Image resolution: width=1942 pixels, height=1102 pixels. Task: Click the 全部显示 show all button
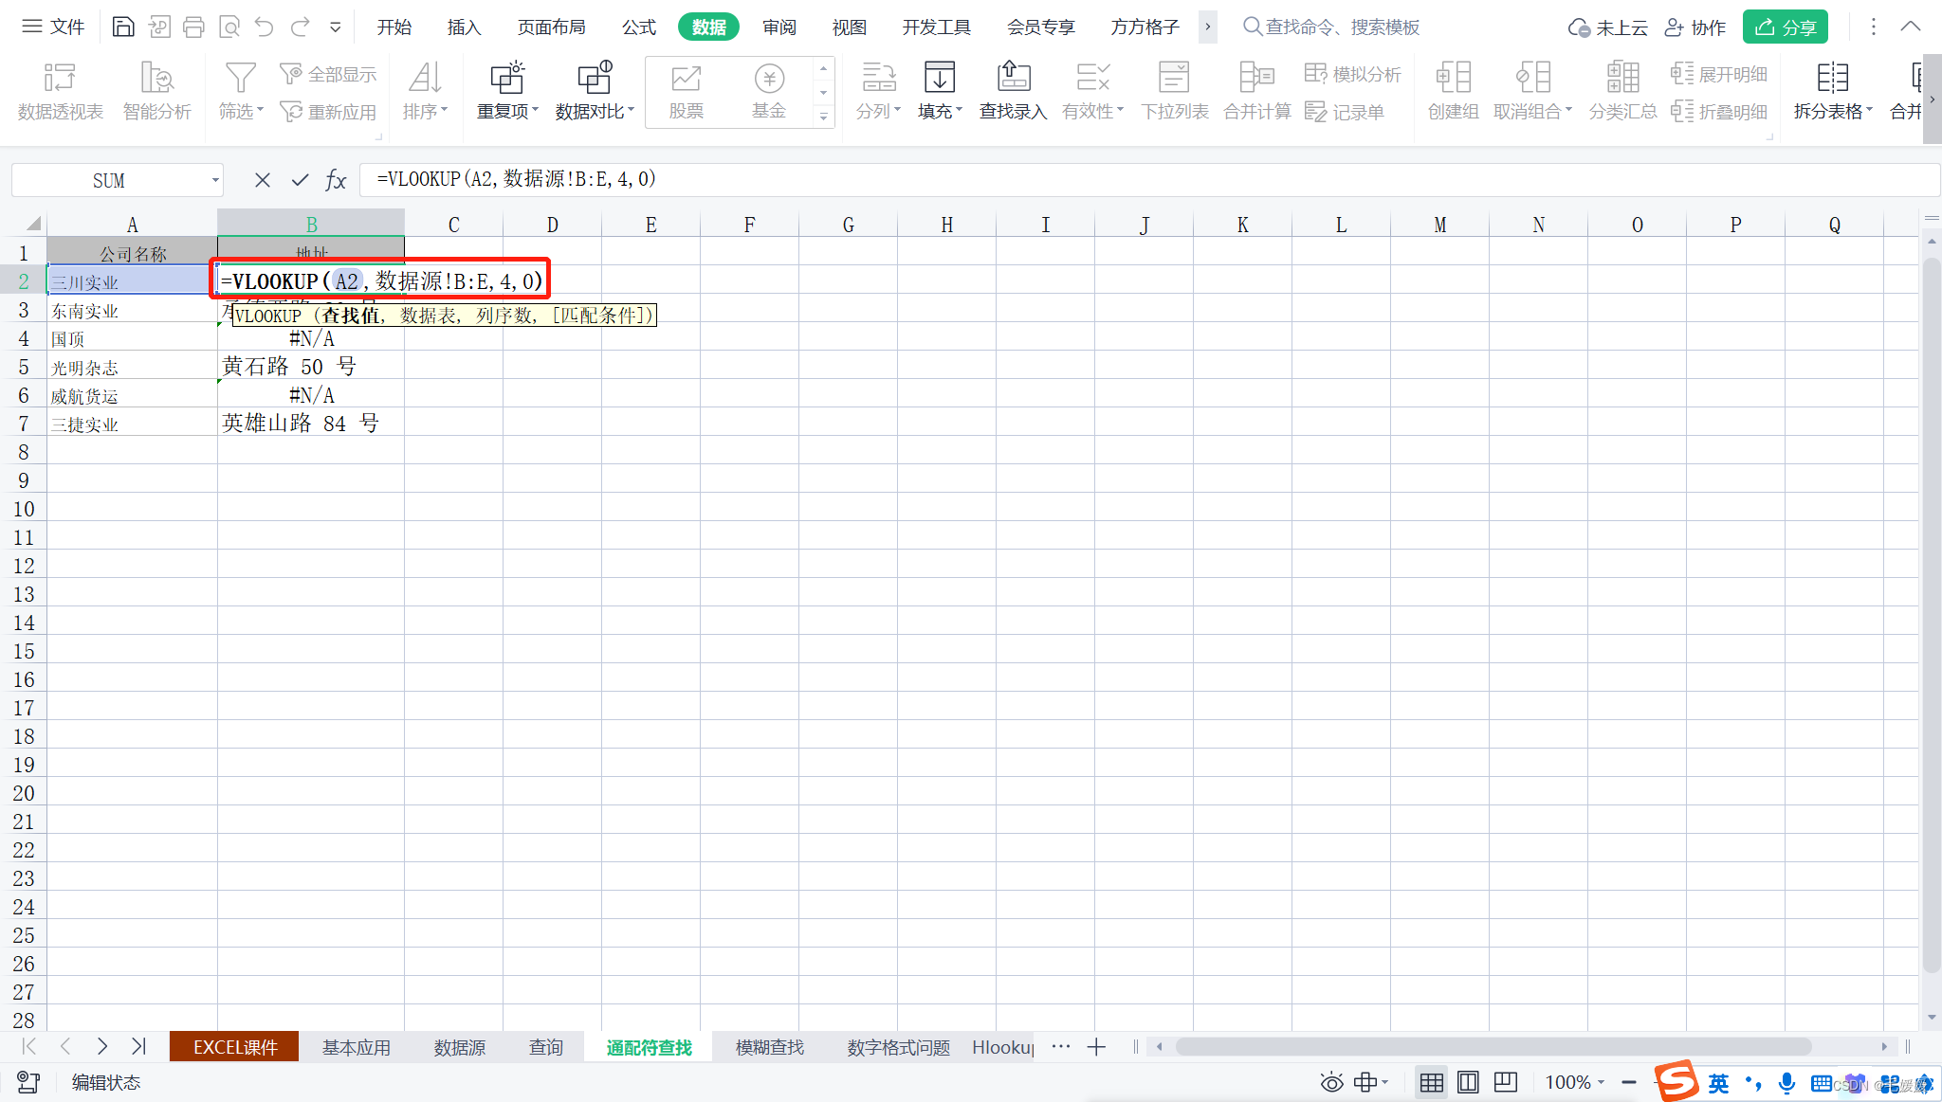pyautogui.click(x=328, y=74)
